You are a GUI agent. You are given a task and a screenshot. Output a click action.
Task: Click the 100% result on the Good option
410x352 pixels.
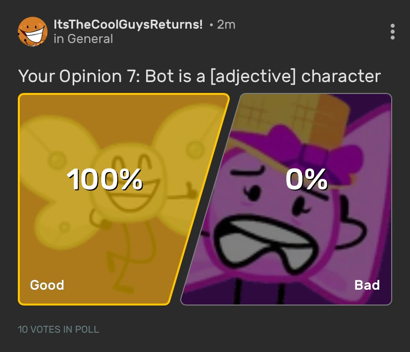tap(104, 179)
